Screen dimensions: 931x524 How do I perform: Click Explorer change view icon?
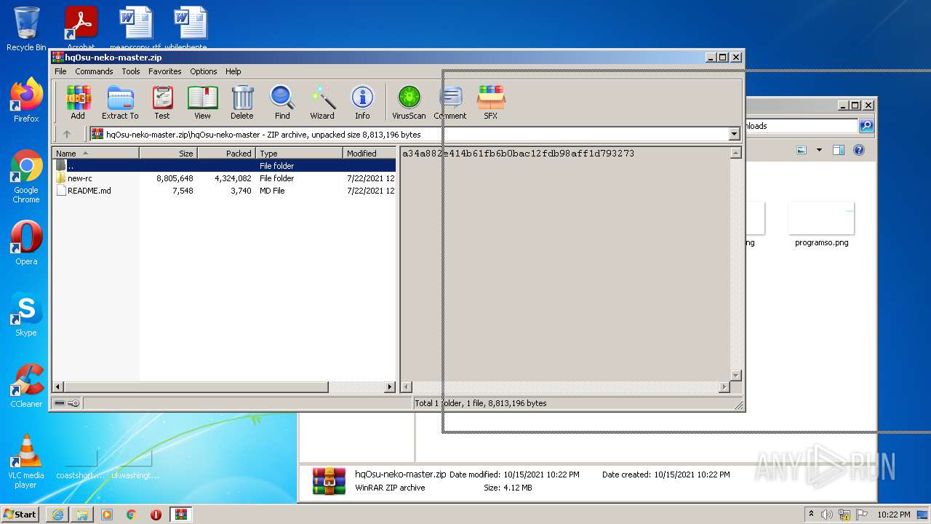pos(802,150)
